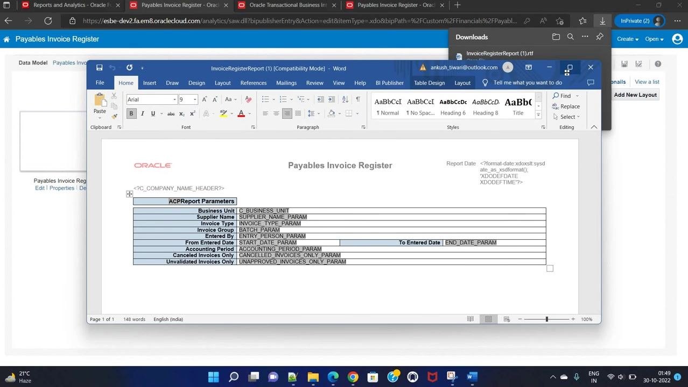The height and width of the screenshot is (387, 688).
Task: Open Word comments speech bubble icon
Action: coord(591,83)
